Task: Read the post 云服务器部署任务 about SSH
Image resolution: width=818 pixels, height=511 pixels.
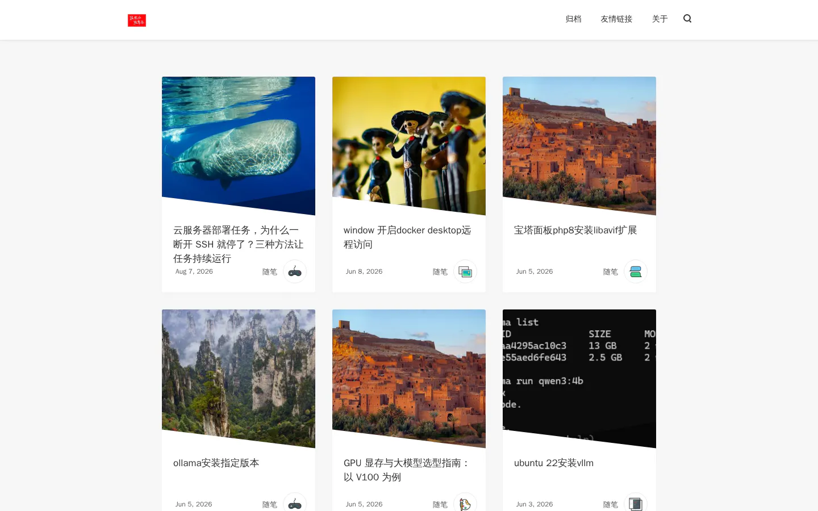Action: (x=239, y=244)
